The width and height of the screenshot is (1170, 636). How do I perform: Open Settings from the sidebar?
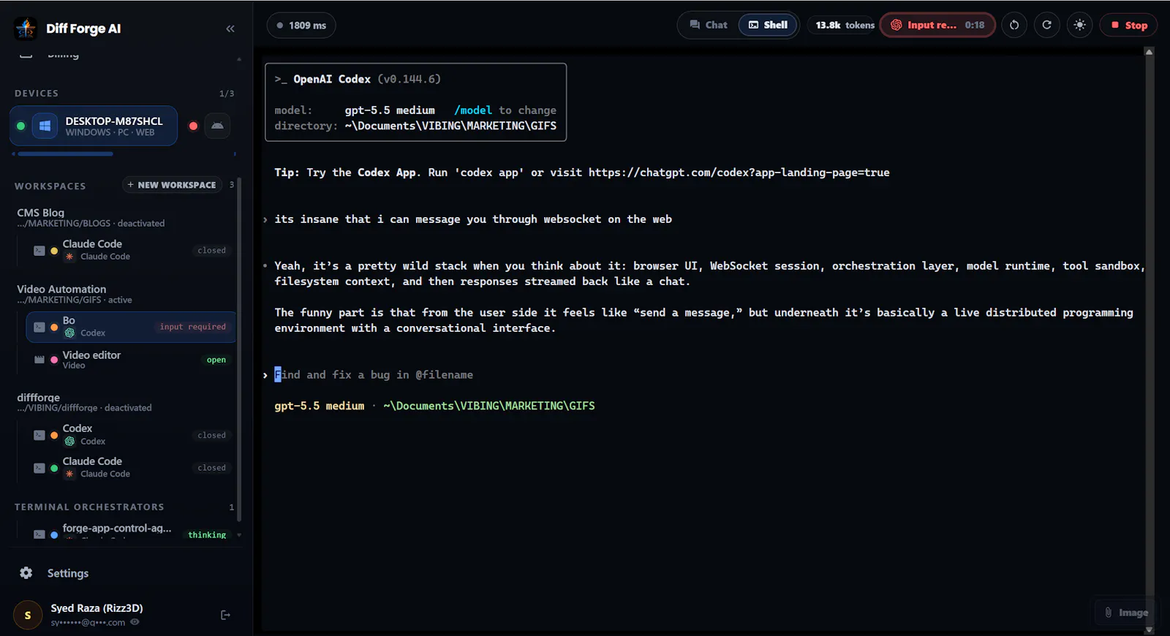click(x=68, y=573)
